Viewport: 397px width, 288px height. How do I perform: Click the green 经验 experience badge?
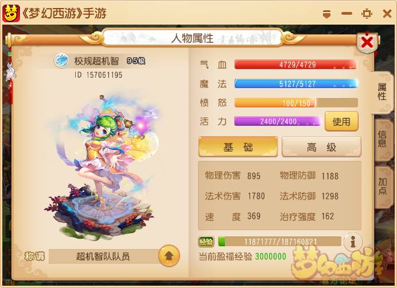click(206, 242)
